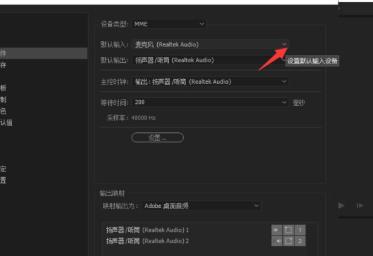Click the 设置... button
The image size is (373, 256).
(x=157, y=138)
